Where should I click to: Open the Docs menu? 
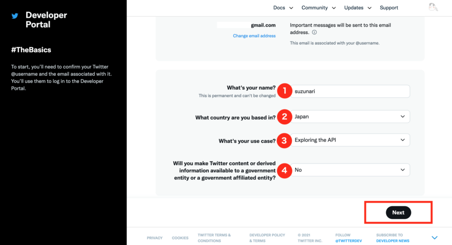(283, 8)
